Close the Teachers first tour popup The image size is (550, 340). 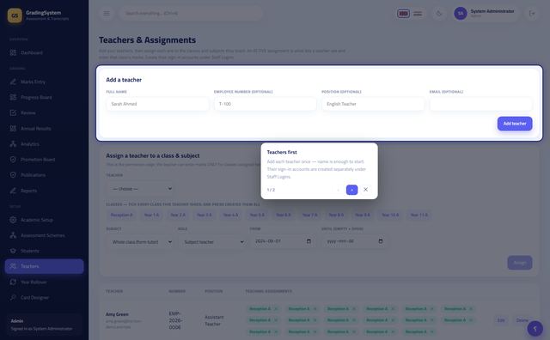[x=365, y=190]
